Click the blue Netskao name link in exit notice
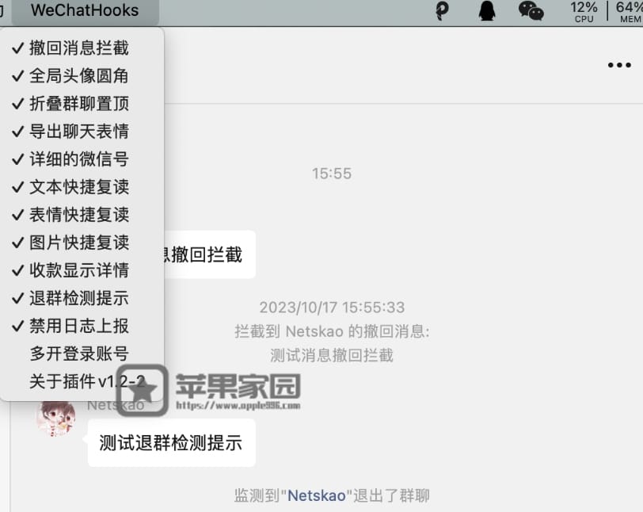 (x=317, y=495)
